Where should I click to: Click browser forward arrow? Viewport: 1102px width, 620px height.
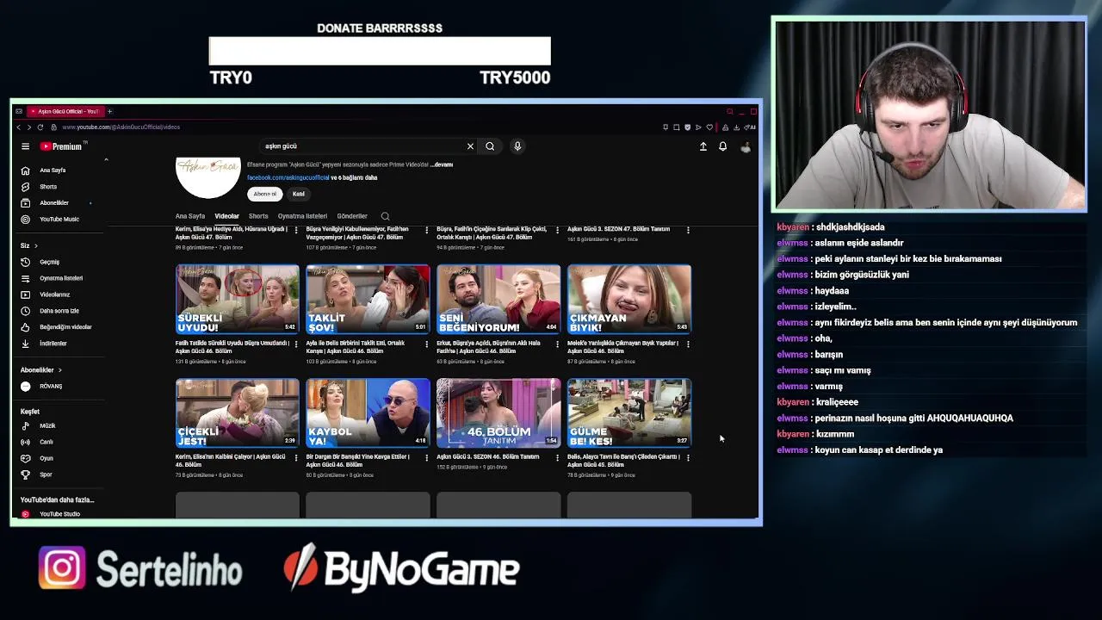pos(28,127)
